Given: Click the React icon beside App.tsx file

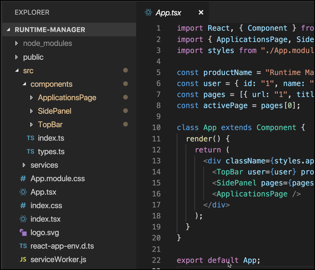Looking at the screenshot, I should [x=23, y=192].
